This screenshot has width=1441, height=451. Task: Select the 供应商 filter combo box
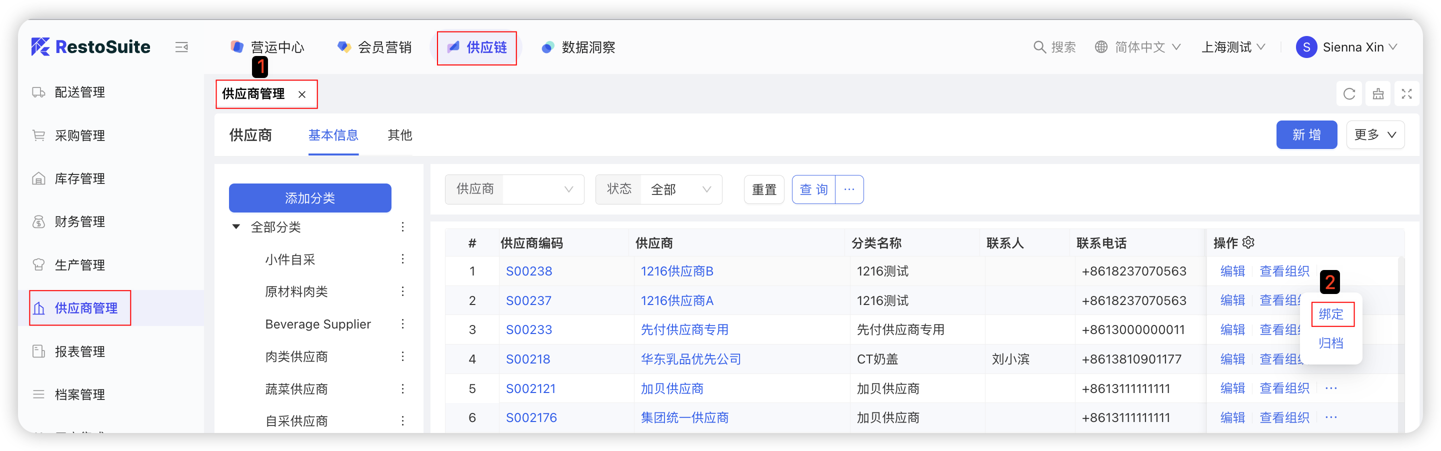pyautogui.click(x=541, y=189)
